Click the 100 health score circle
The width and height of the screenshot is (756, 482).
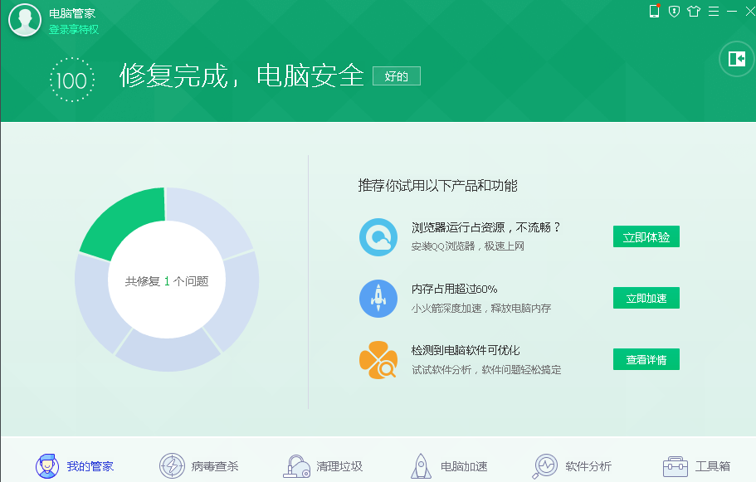pyautogui.click(x=72, y=80)
